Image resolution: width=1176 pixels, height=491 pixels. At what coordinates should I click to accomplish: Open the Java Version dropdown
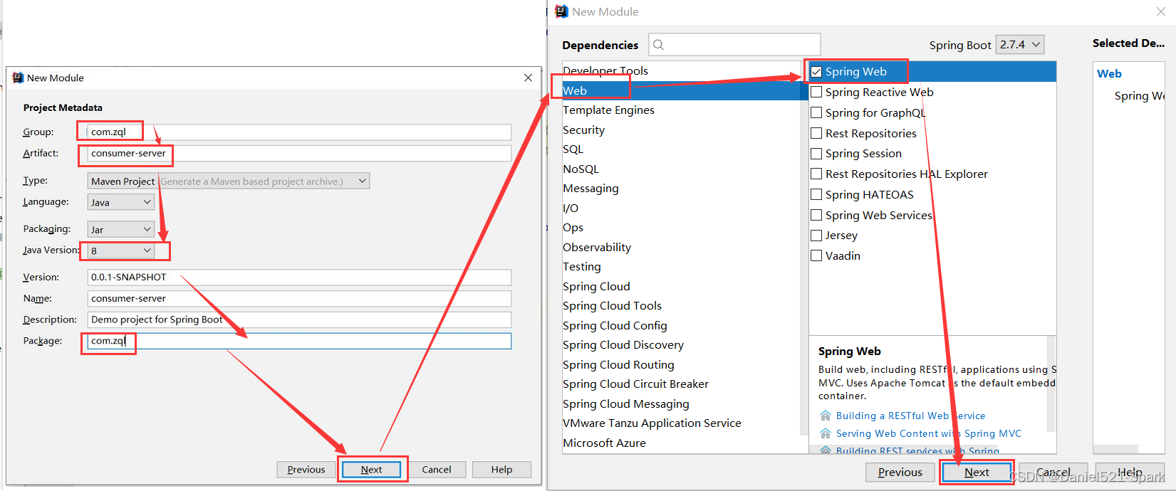coord(121,250)
